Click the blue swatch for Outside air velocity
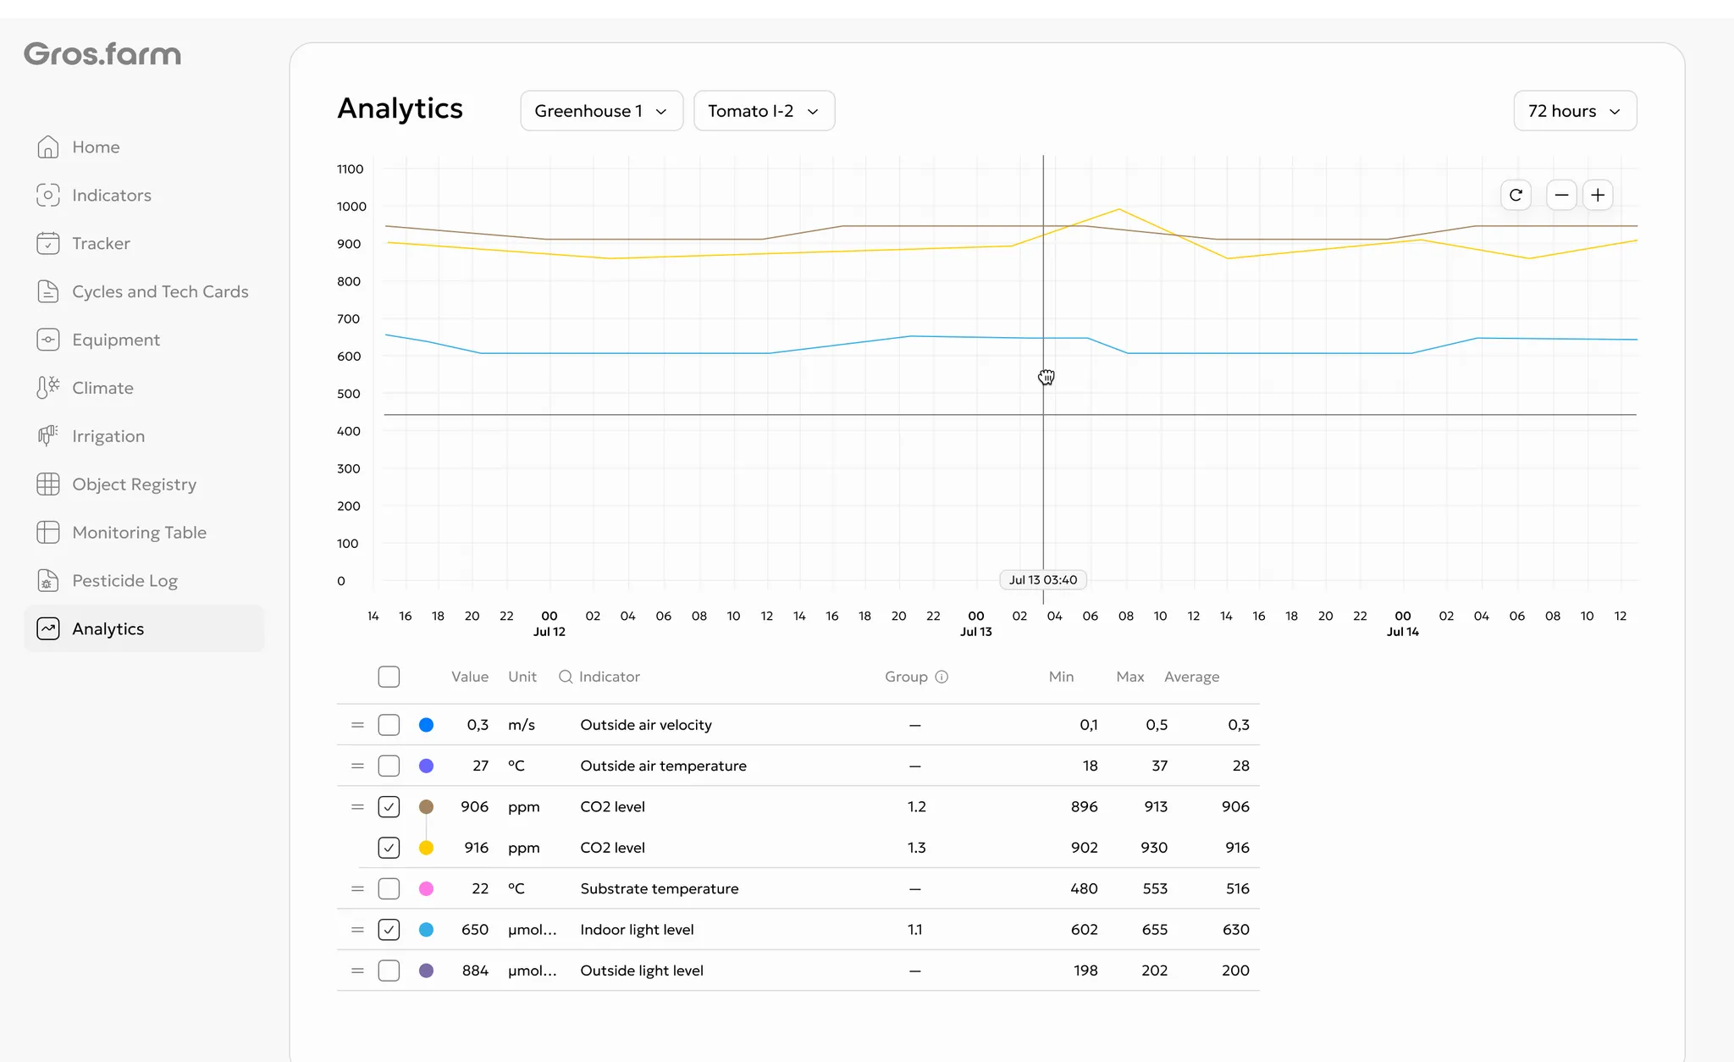The width and height of the screenshot is (1734, 1062). coord(427,725)
